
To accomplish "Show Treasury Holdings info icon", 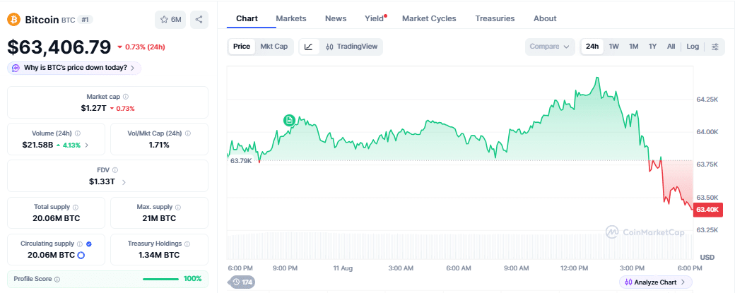I will [x=187, y=244].
